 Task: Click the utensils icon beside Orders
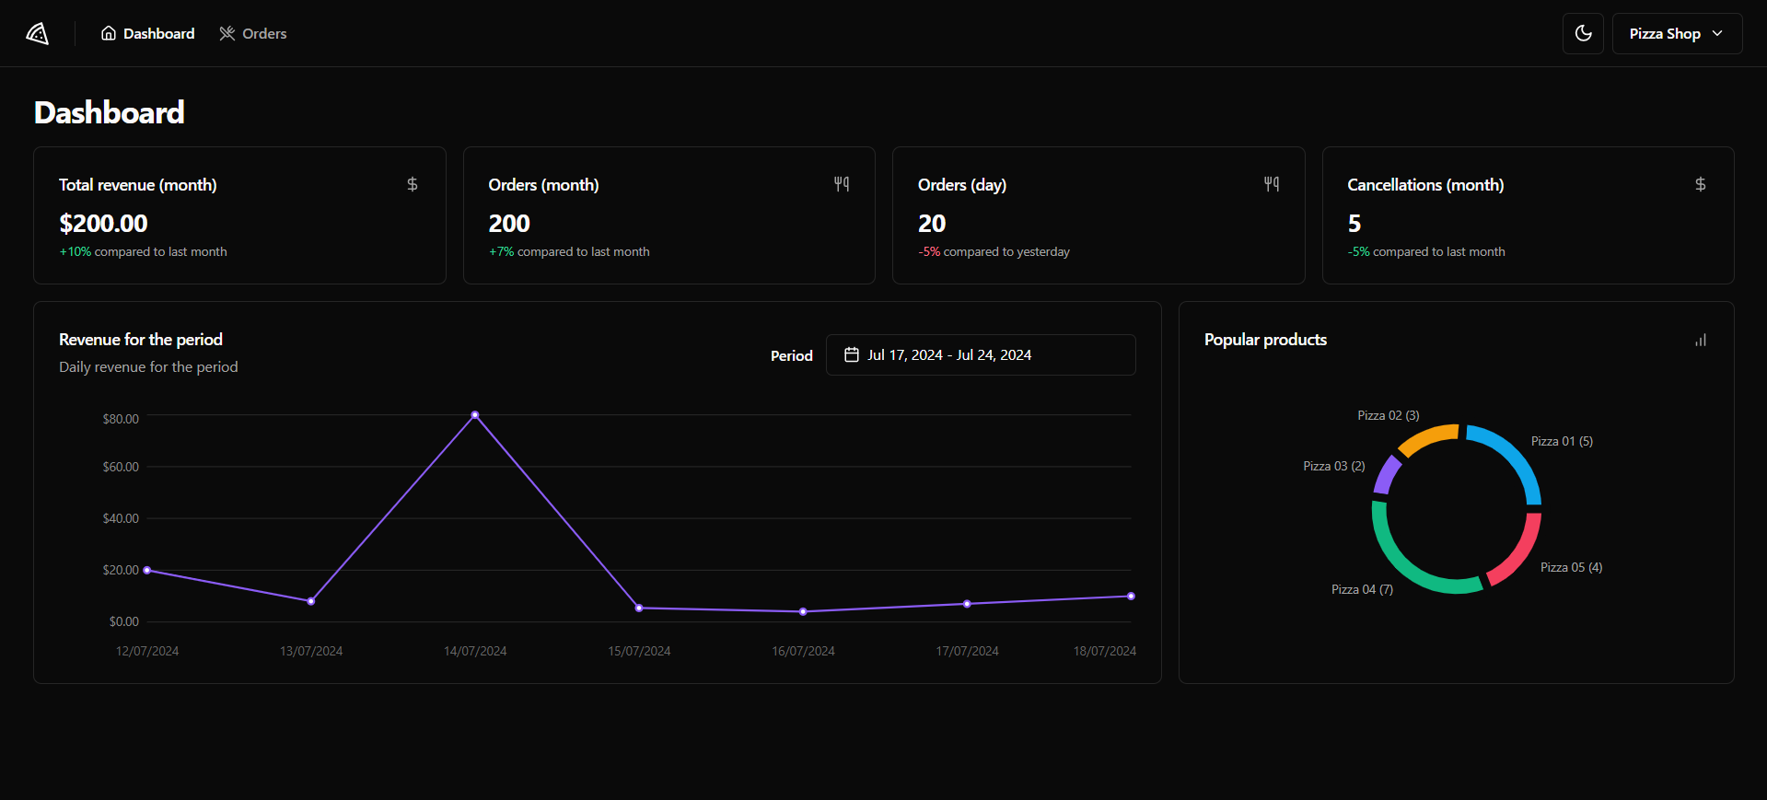[227, 33]
